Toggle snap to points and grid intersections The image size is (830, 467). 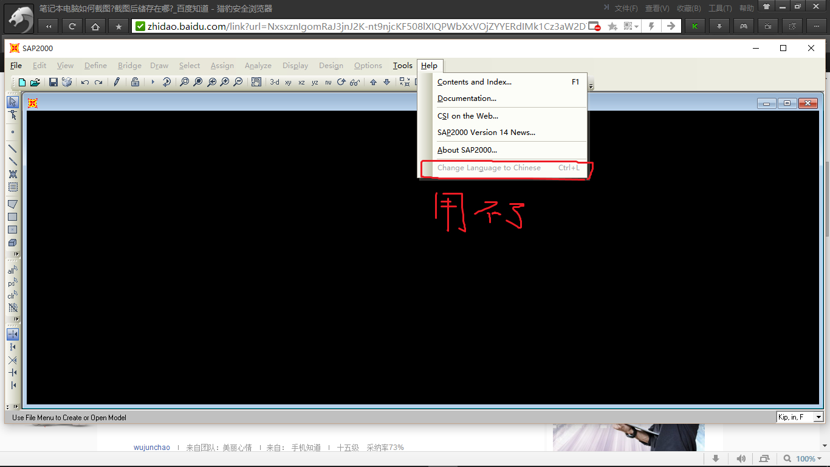point(13,334)
